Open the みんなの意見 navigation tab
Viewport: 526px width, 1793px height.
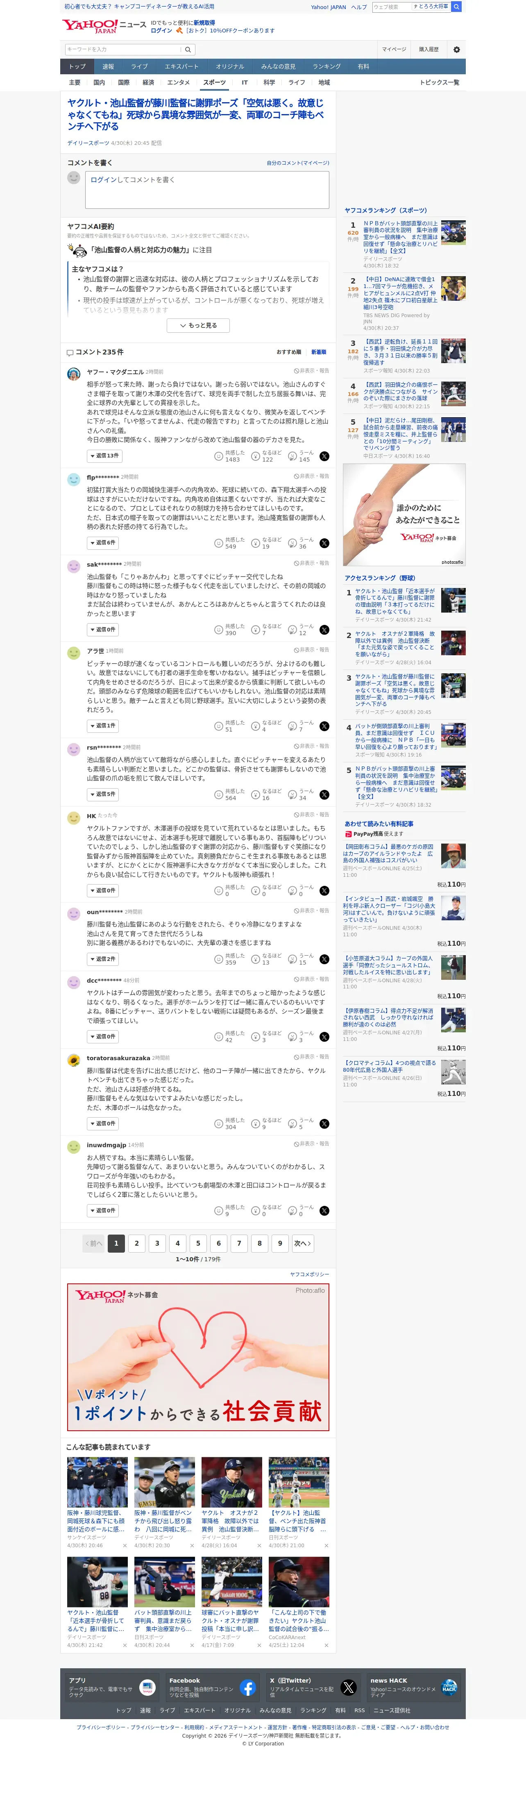(x=278, y=67)
